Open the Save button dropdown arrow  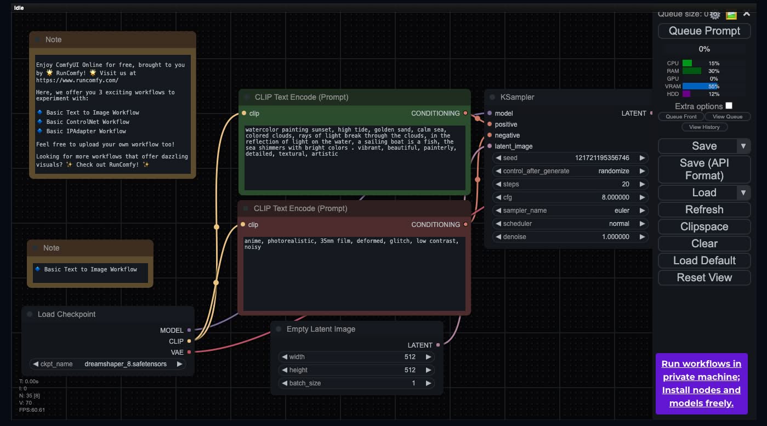tap(743, 146)
